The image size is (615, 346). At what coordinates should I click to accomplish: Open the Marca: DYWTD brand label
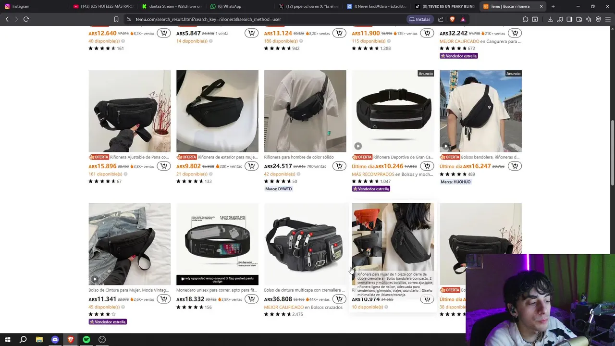click(278, 189)
